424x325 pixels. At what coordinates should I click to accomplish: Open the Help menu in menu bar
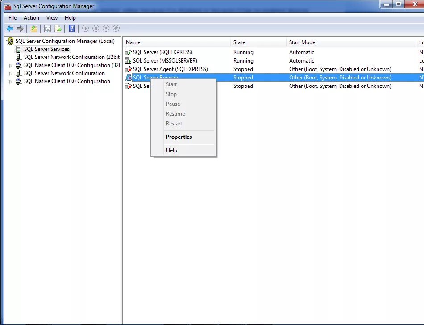70,18
